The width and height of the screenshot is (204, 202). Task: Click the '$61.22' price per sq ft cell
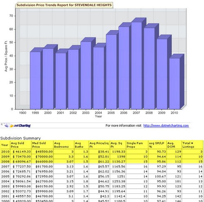99,162
